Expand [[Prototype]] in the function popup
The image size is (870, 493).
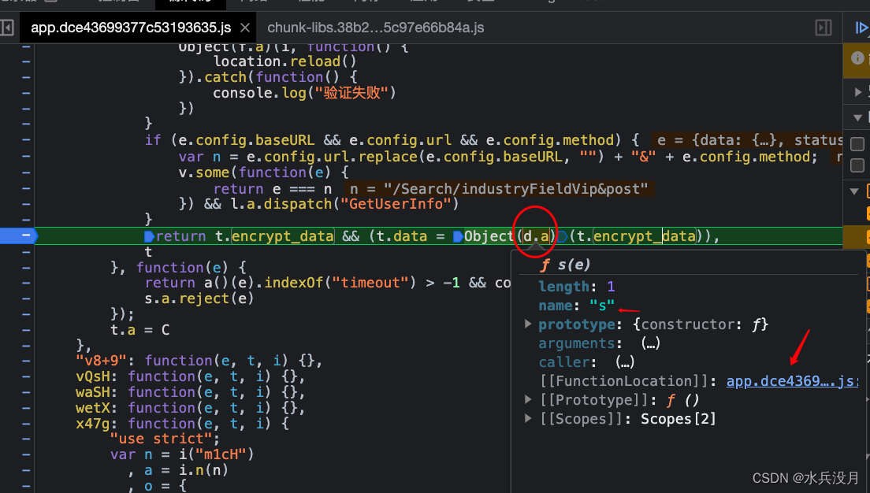[529, 399]
